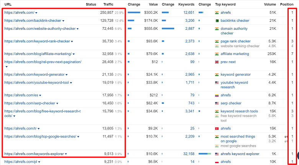Expand dropdown arrow beside top-google-searches URL
Screen dimensions: 299x165
(x=78, y=137)
